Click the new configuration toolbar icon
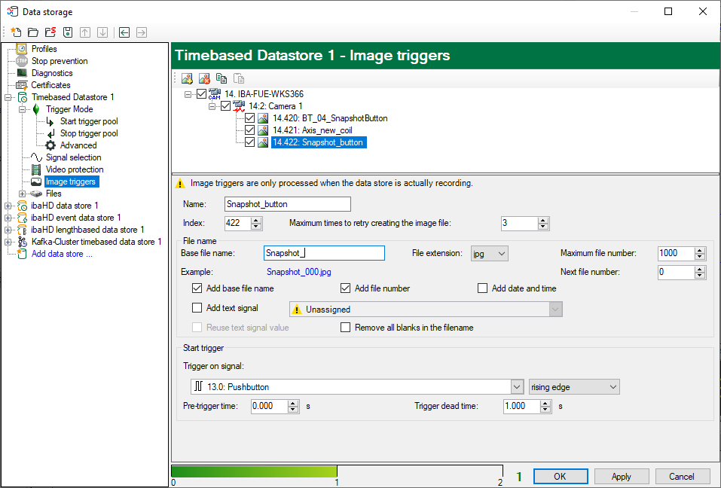721x488 pixels. coord(16,32)
